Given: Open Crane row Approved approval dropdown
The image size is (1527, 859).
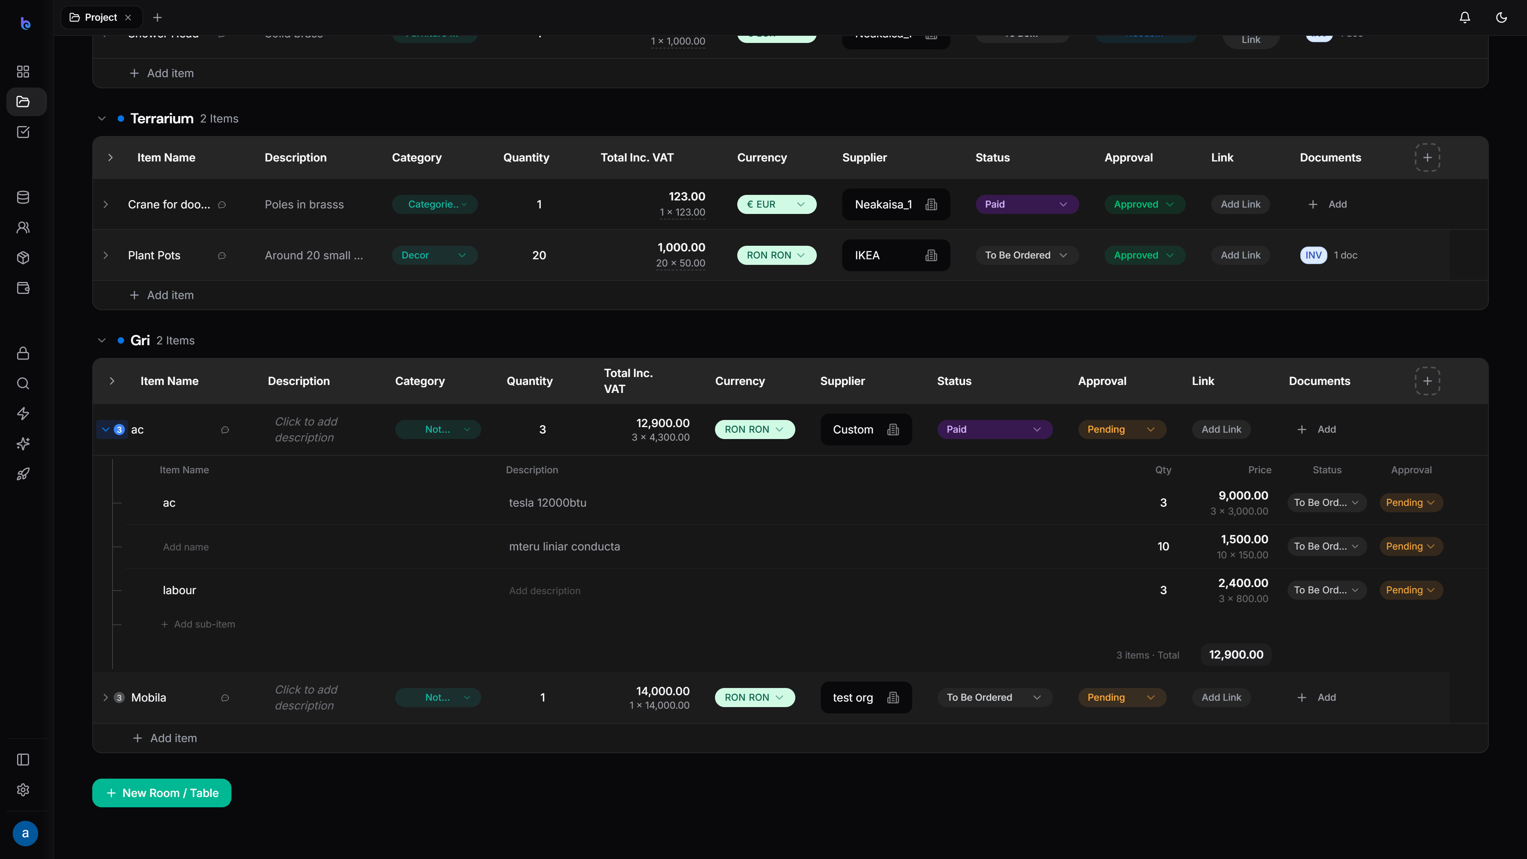Looking at the screenshot, I should [x=1145, y=204].
